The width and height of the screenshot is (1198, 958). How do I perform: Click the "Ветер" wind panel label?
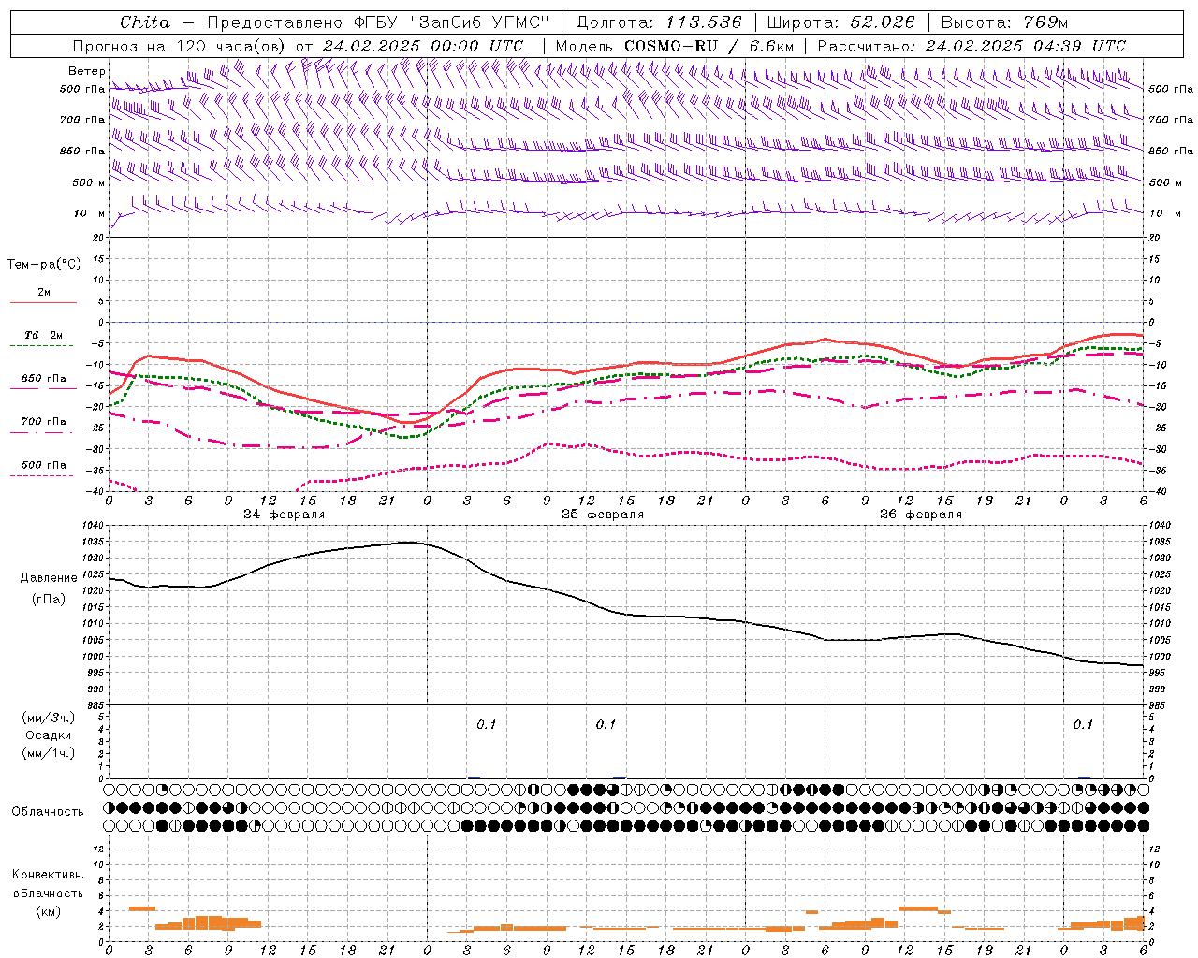coord(87,71)
